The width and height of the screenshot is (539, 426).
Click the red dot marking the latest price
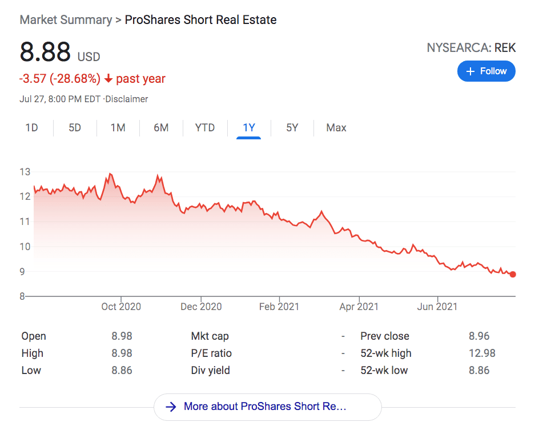[x=512, y=274]
